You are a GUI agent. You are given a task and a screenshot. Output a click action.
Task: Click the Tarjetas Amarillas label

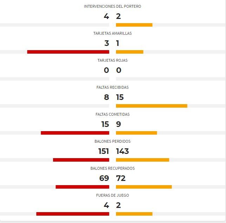tap(112, 33)
